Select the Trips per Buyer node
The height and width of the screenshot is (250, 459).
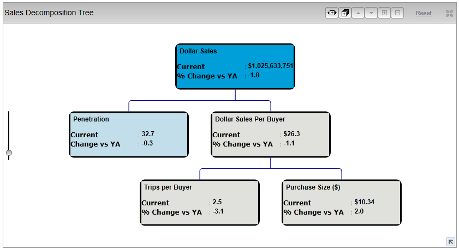click(x=199, y=203)
